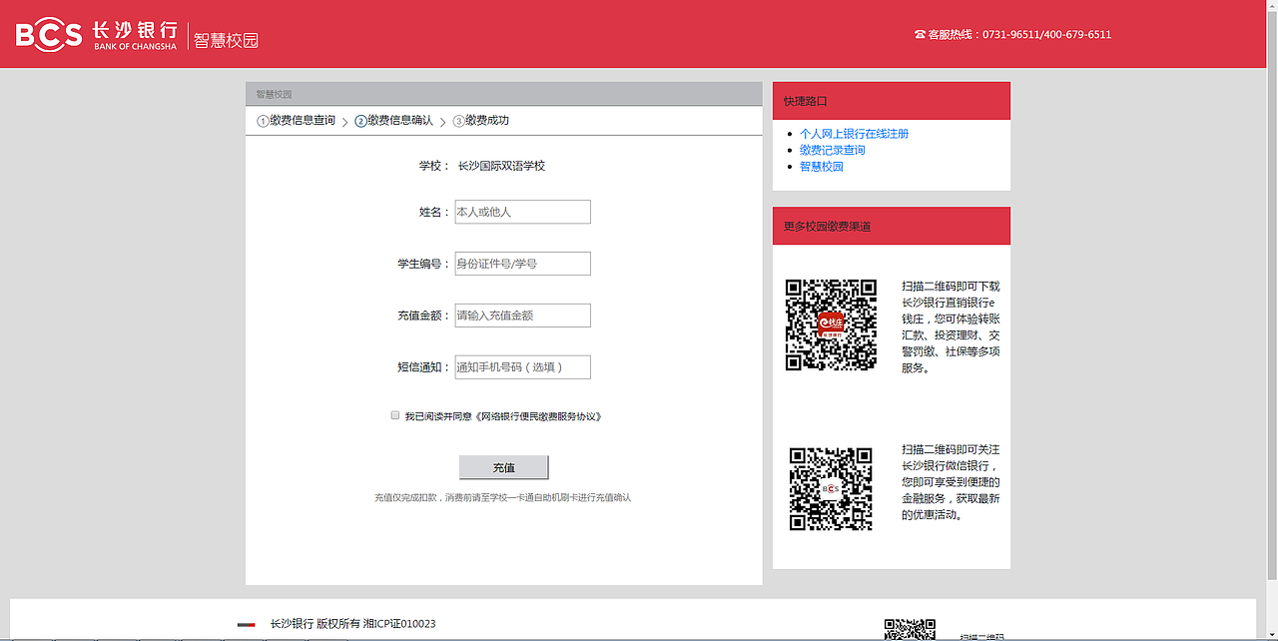Click the circled number 3 step icon
The width and height of the screenshot is (1278, 641).
coord(458,122)
